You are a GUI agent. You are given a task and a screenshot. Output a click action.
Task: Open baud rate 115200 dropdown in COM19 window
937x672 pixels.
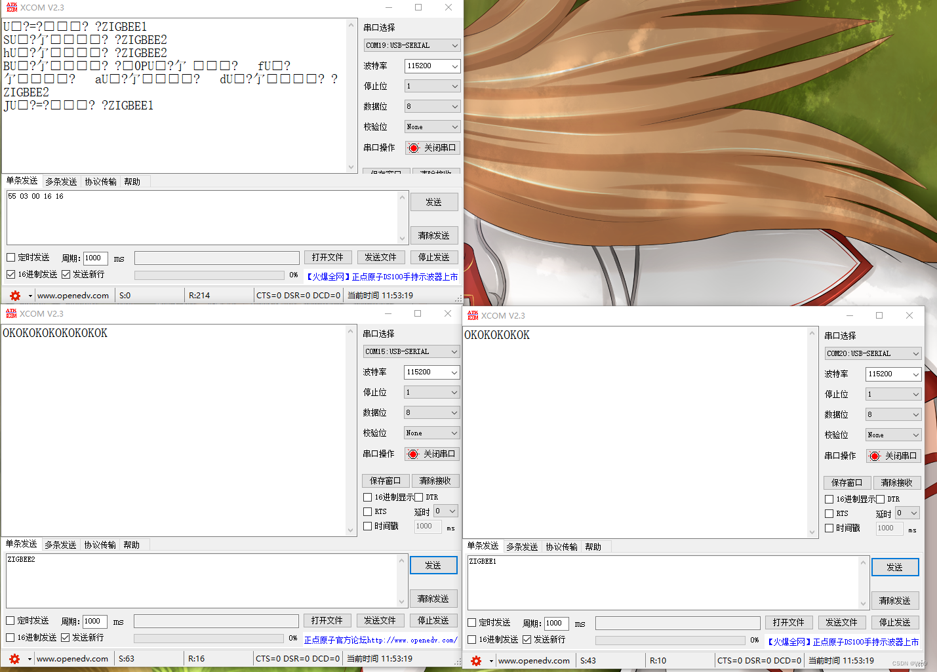tap(433, 66)
